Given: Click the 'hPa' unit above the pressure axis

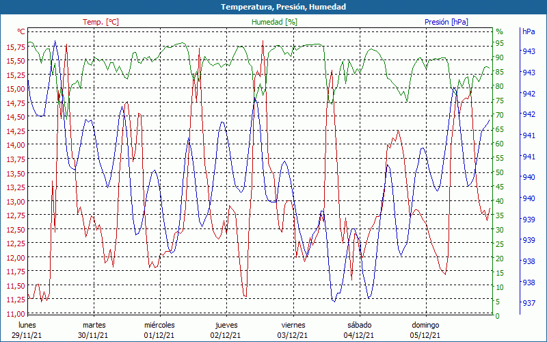Looking at the screenshot, I should (529, 31).
